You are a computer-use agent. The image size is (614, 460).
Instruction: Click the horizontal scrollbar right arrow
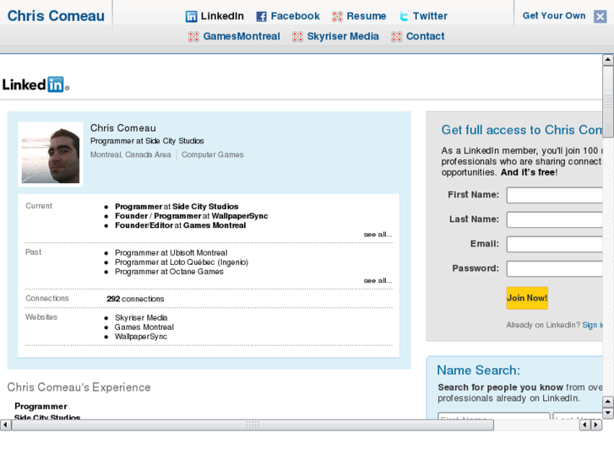tap(596, 425)
